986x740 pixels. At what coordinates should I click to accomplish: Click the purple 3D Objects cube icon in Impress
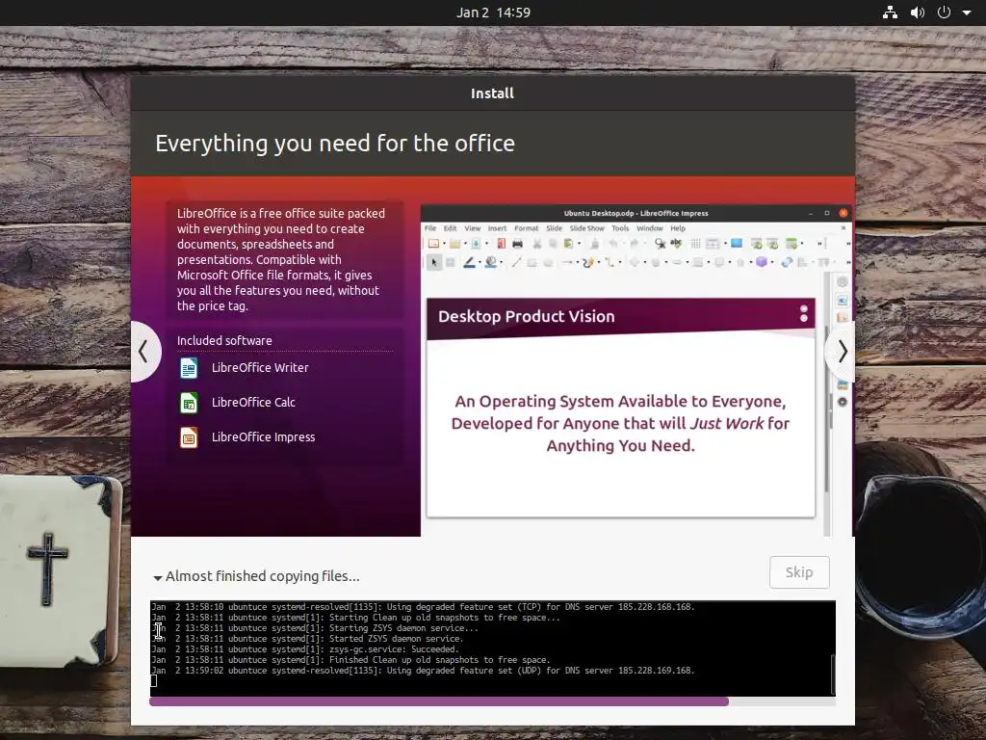click(762, 262)
